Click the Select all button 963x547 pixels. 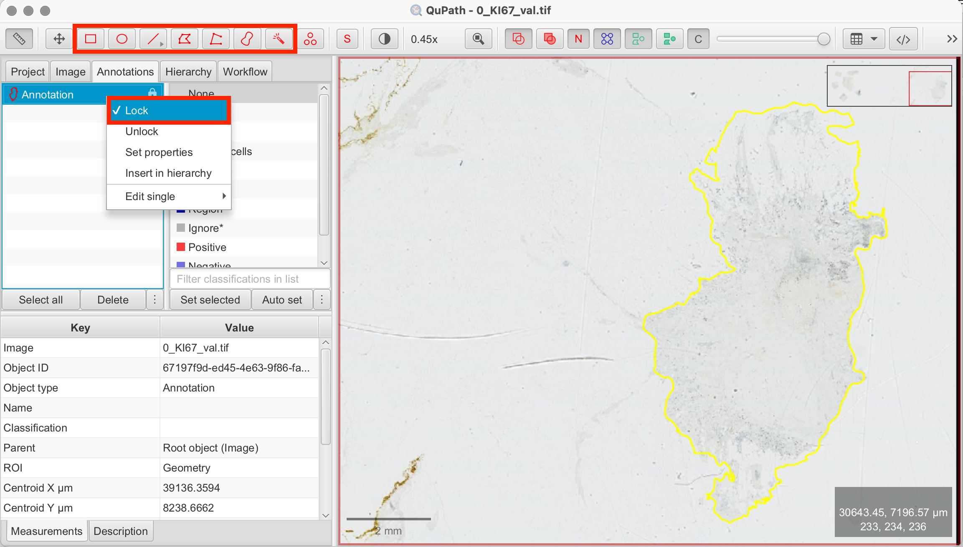(x=41, y=300)
